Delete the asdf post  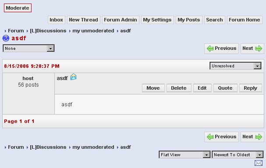pyautogui.click(x=179, y=88)
